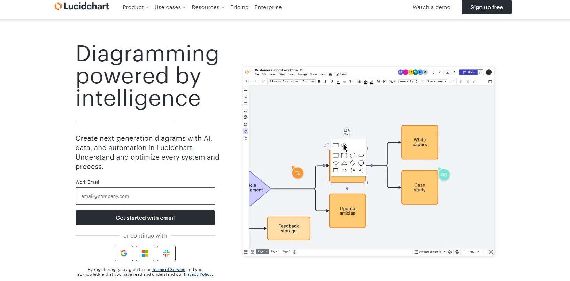Click the undo arrow in the editor toolbar

point(247,81)
